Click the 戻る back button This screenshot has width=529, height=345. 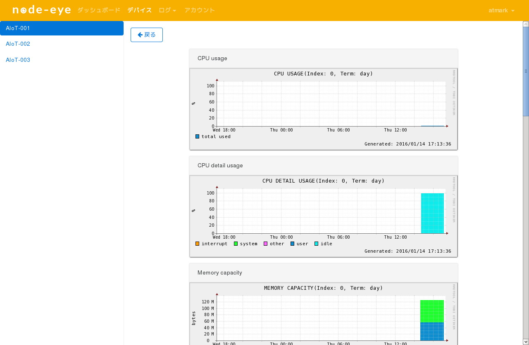[147, 35]
